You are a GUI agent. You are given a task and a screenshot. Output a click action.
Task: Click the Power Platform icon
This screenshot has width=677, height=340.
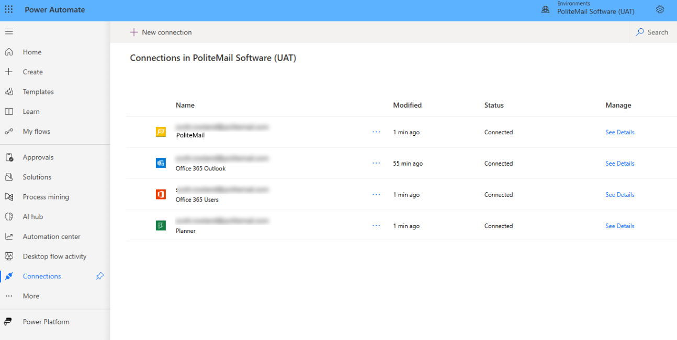pyautogui.click(x=9, y=322)
